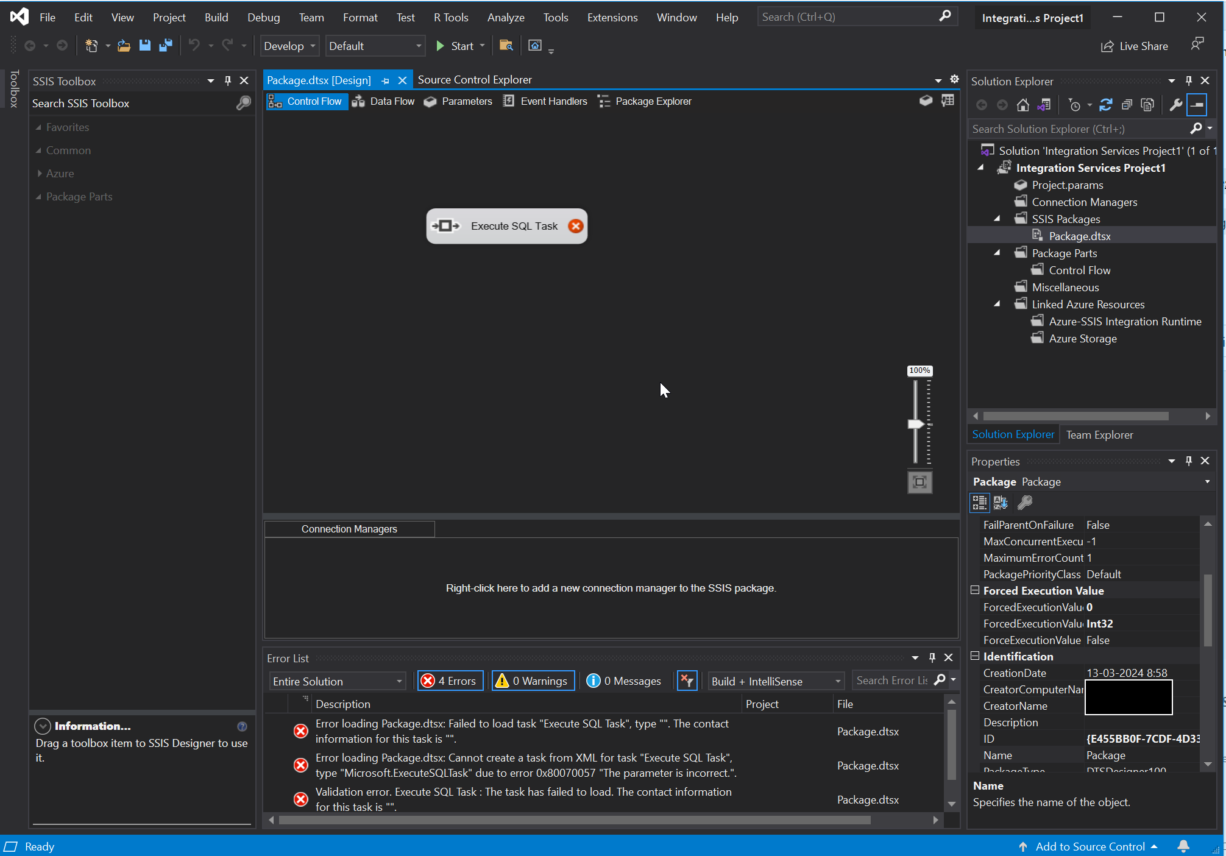Click the Properties wrench icon in Solution Explorer

[1176, 104]
